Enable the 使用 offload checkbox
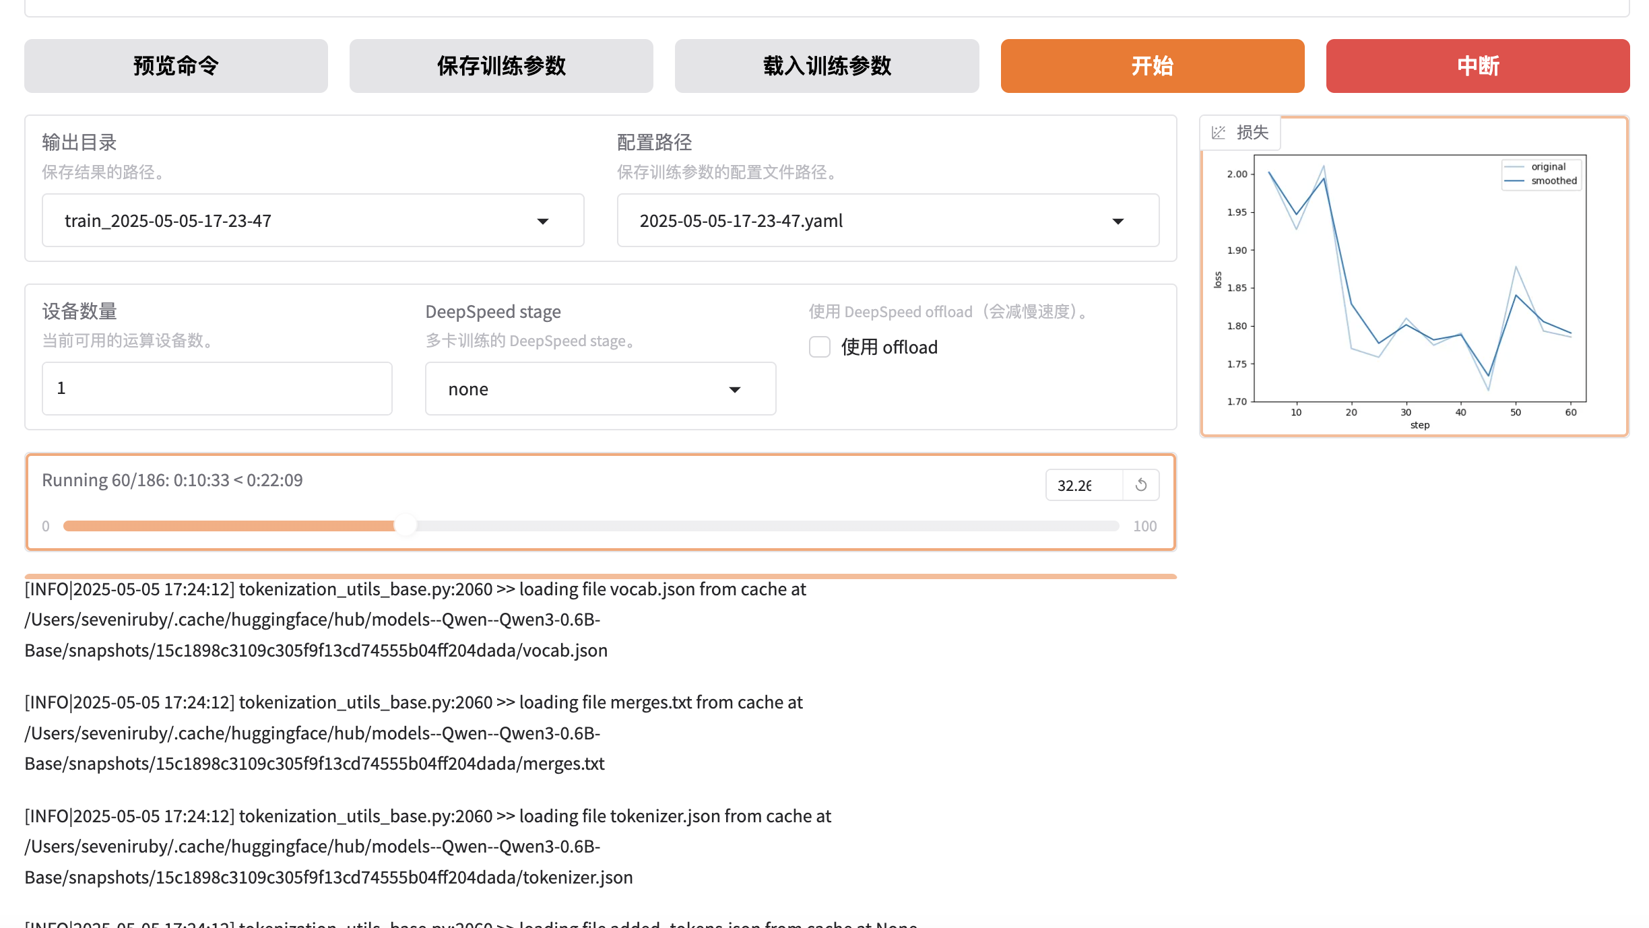Viewport: 1649px width, 928px height. coord(820,347)
